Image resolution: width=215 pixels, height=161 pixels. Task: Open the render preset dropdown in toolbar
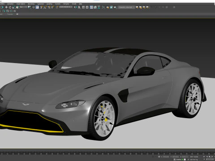click(126, 7)
